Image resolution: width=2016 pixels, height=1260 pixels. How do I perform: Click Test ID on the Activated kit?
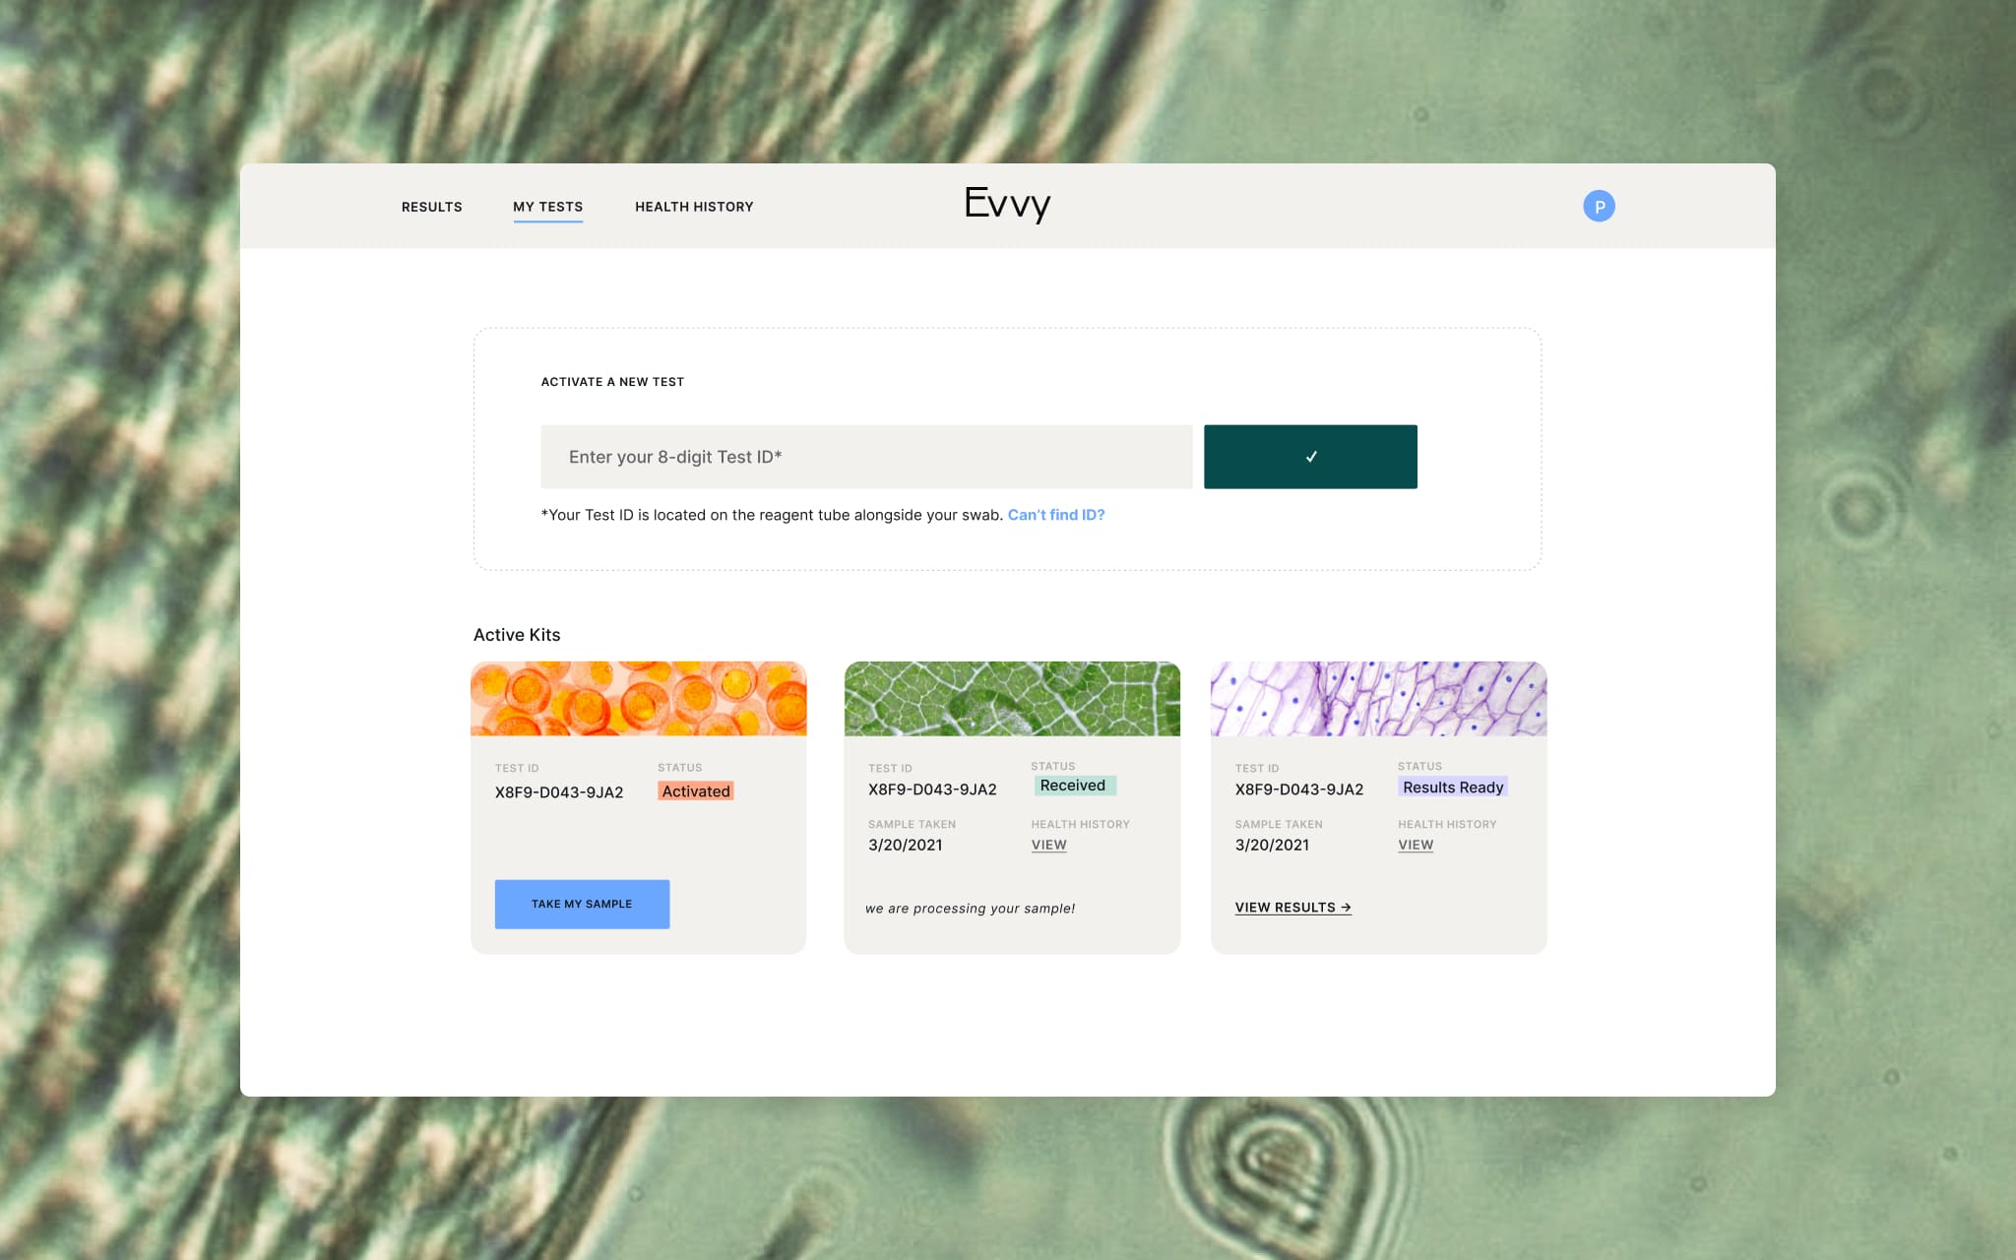(558, 792)
